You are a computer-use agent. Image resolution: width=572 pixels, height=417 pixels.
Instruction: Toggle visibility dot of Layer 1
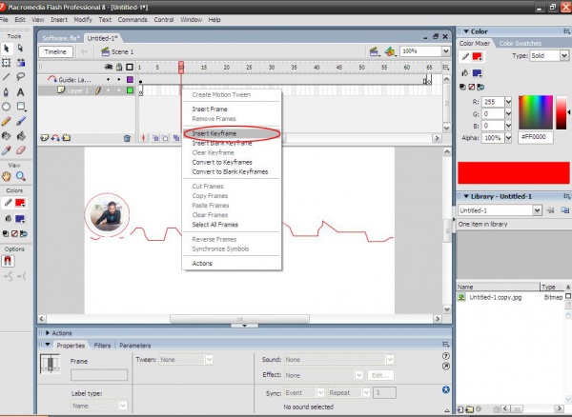pos(109,90)
